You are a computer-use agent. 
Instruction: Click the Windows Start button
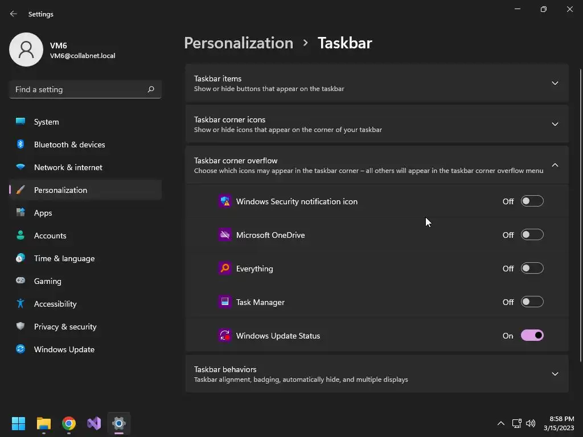pyautogui.click(x=19, y=423)
